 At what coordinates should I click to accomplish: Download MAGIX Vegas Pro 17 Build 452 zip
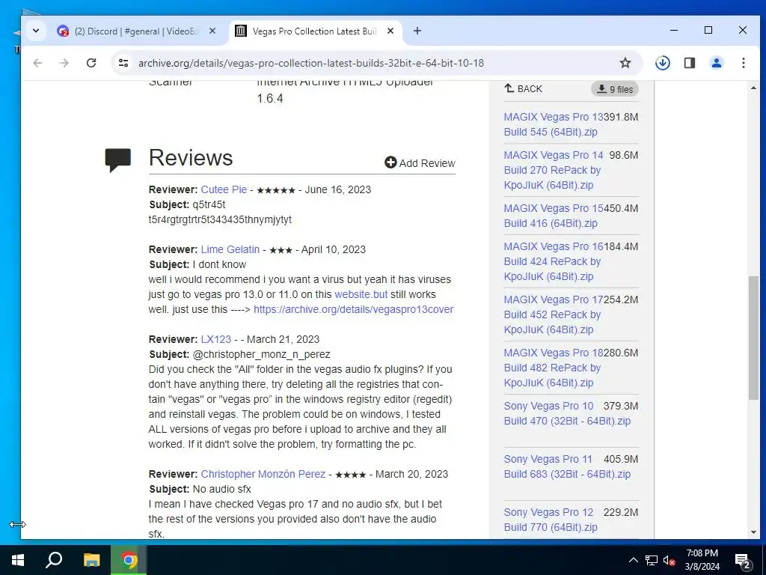(553, 314)
